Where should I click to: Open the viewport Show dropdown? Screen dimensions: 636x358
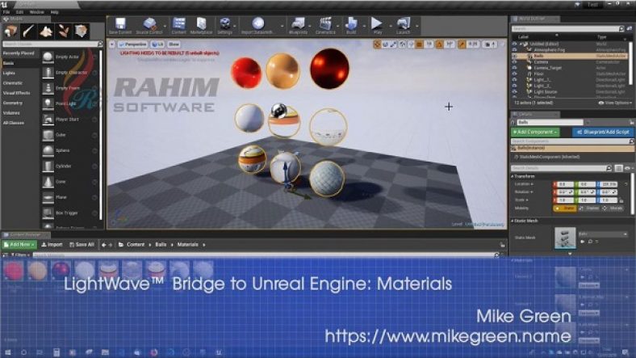click(174, 44)
